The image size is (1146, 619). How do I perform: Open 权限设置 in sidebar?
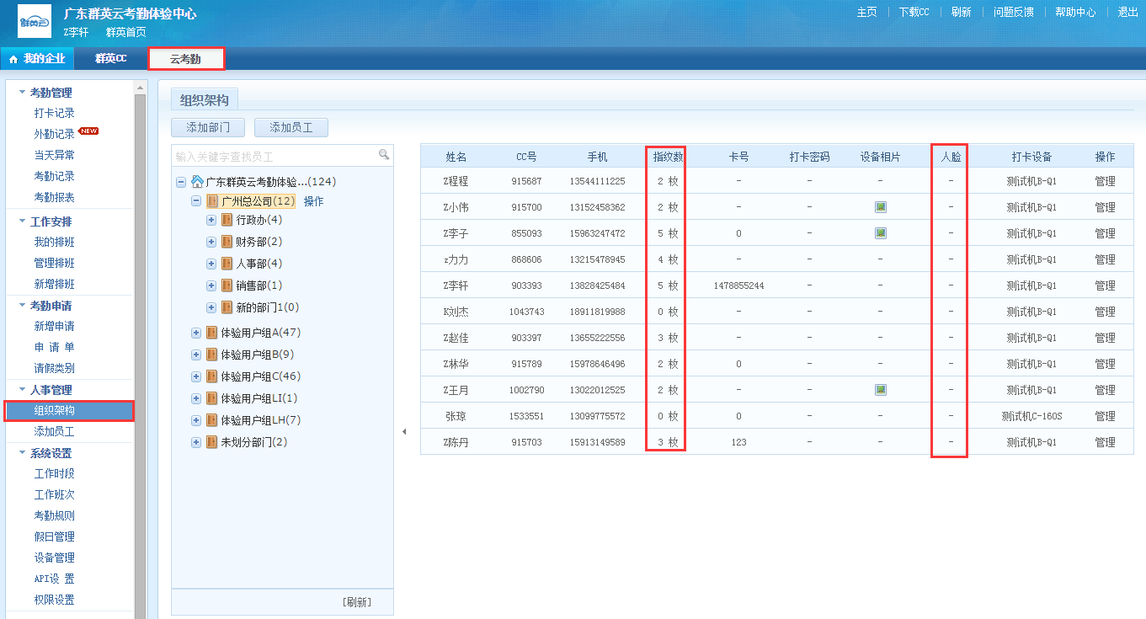pos(54,600)
